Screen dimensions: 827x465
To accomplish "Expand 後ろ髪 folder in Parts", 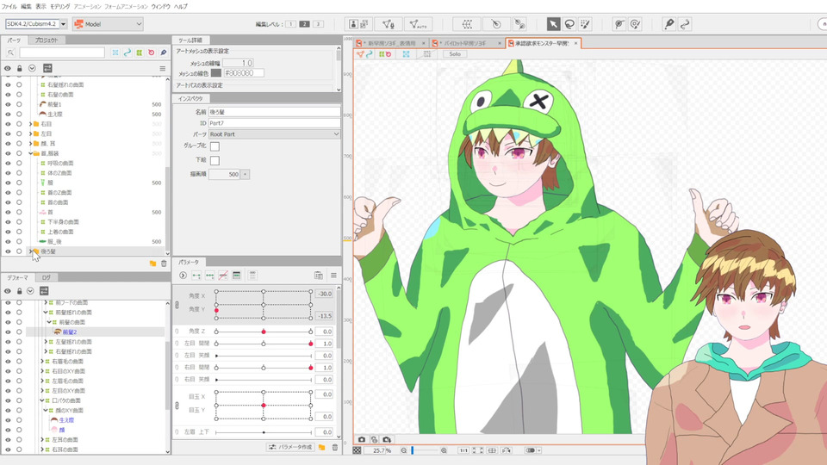I will coord(30,251).
